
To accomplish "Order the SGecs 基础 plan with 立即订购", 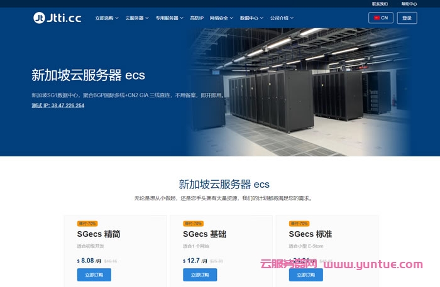I will pyautogui.click(x=200, y=275).
